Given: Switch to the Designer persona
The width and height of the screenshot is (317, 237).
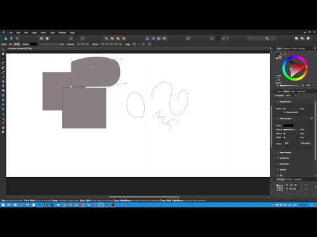Looking at the screenshot, I should 6,38.
